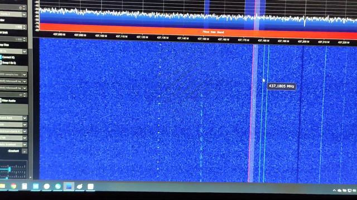
Task: Click the 437,1805 MHz tooltip
Action: coord(281,86)
